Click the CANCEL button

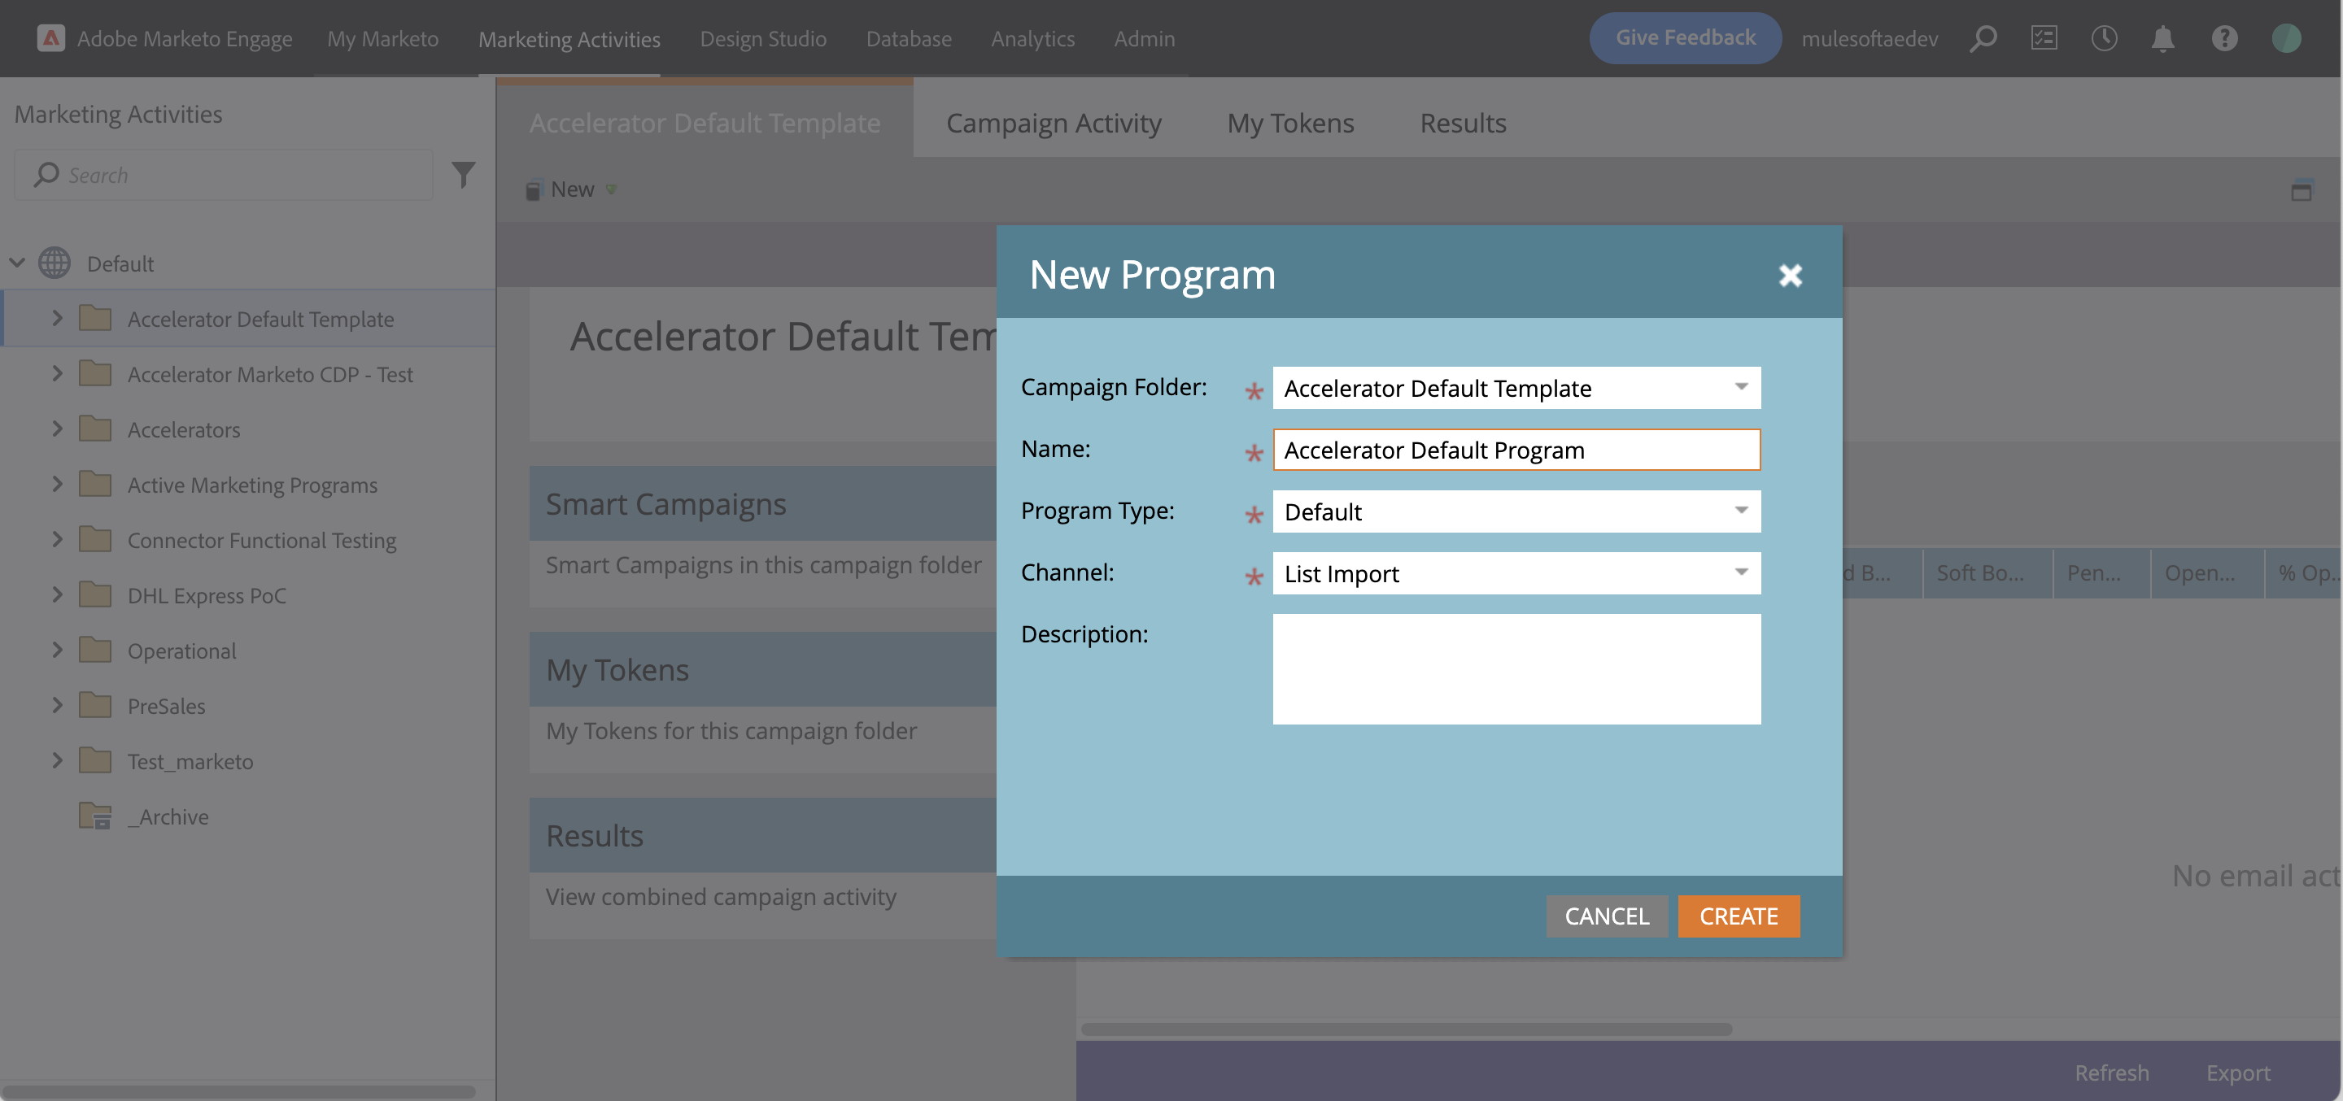(x=1606, y=916)
